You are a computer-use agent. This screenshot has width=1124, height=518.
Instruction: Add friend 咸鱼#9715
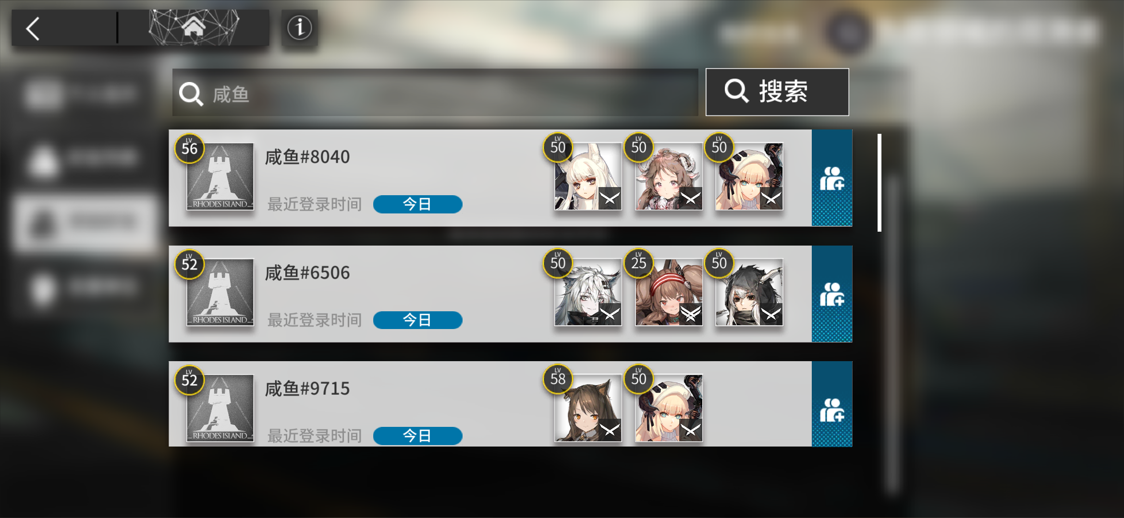[832, 404]
